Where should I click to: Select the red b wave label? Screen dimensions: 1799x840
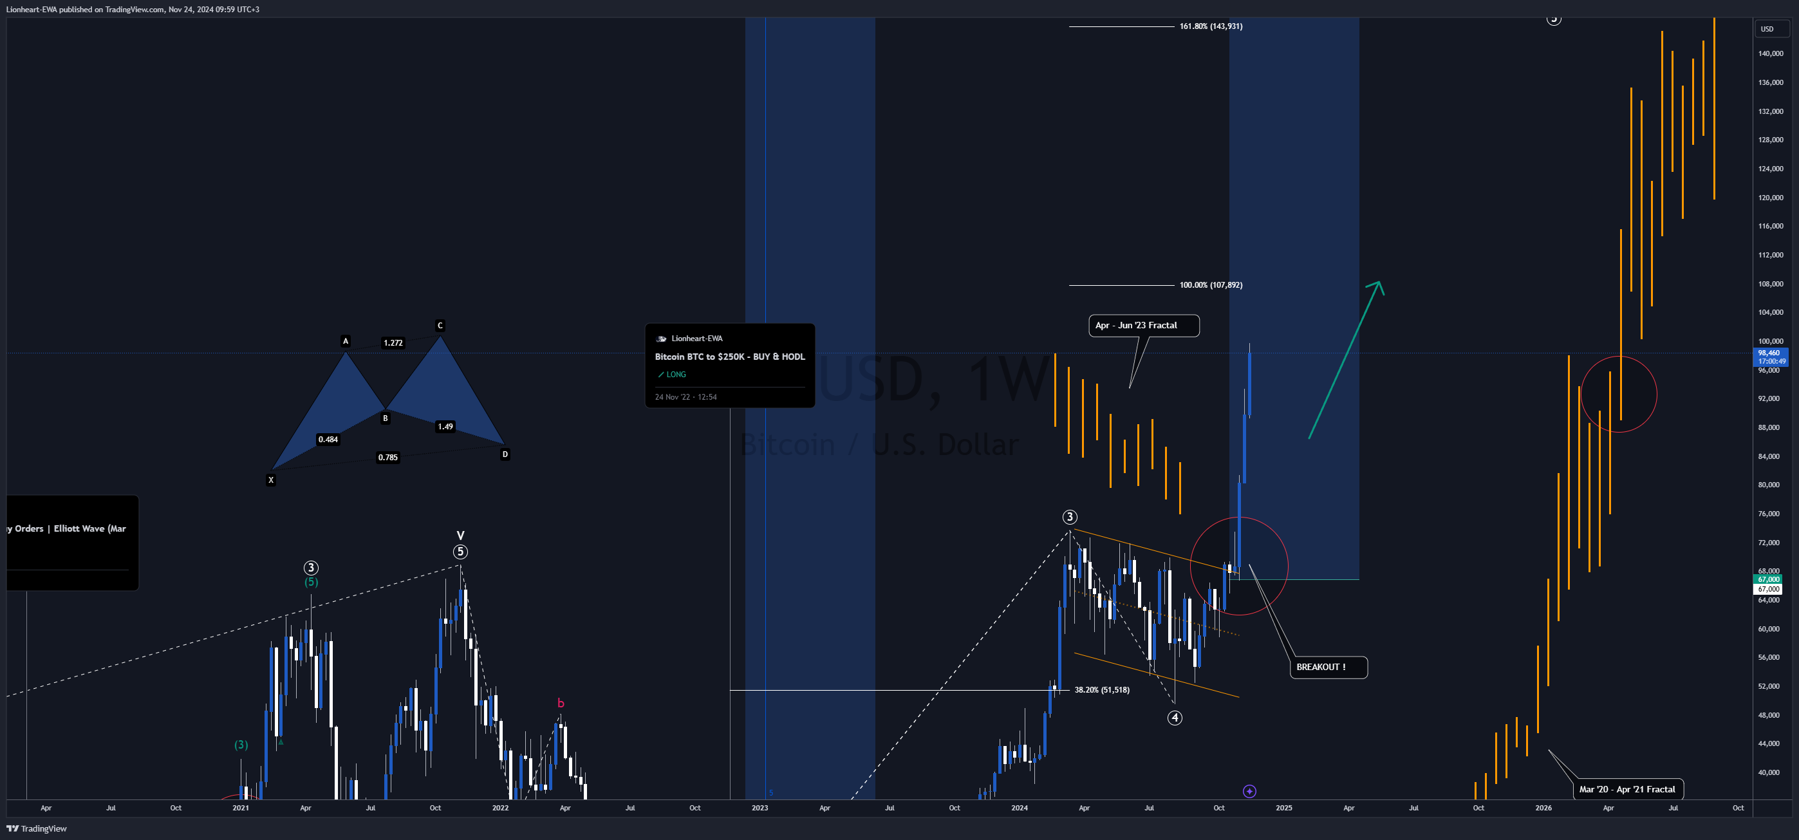click(x=561, y=703)
